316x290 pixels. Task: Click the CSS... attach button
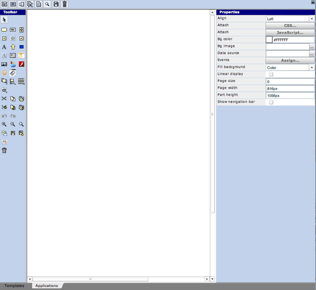click(290, 26)
